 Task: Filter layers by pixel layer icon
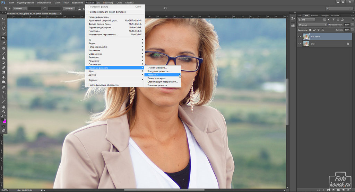pyautogui.click(x=324, y=20)
